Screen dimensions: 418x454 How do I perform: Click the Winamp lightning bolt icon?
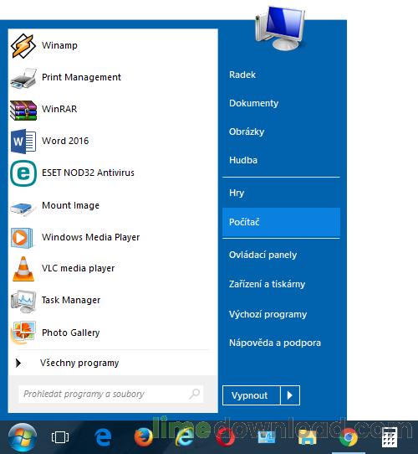23,46
